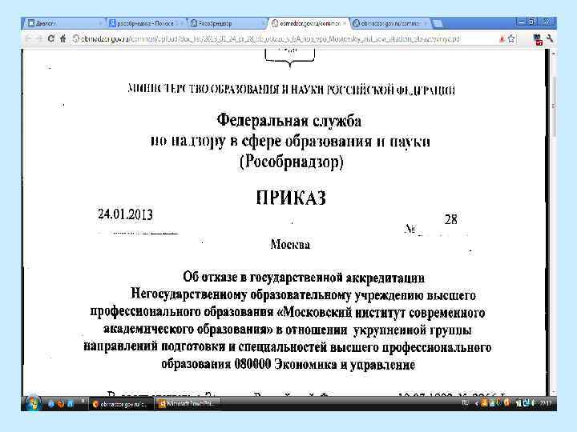The image size is (577, 432).
Task: Click the line 'Об отказе в государственной аккредитации'
Action: point(304,278)
